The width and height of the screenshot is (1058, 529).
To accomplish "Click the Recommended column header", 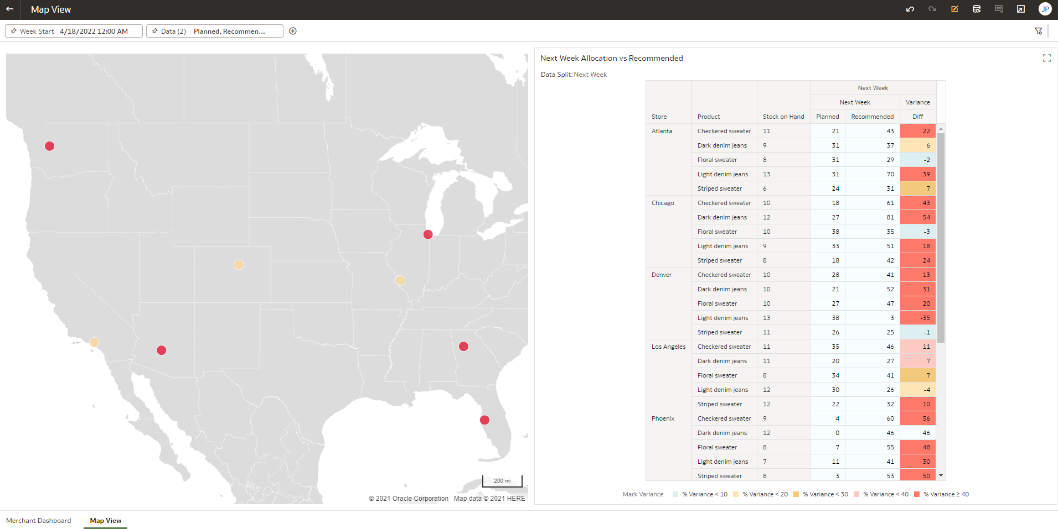I will [x=873, y=117].
